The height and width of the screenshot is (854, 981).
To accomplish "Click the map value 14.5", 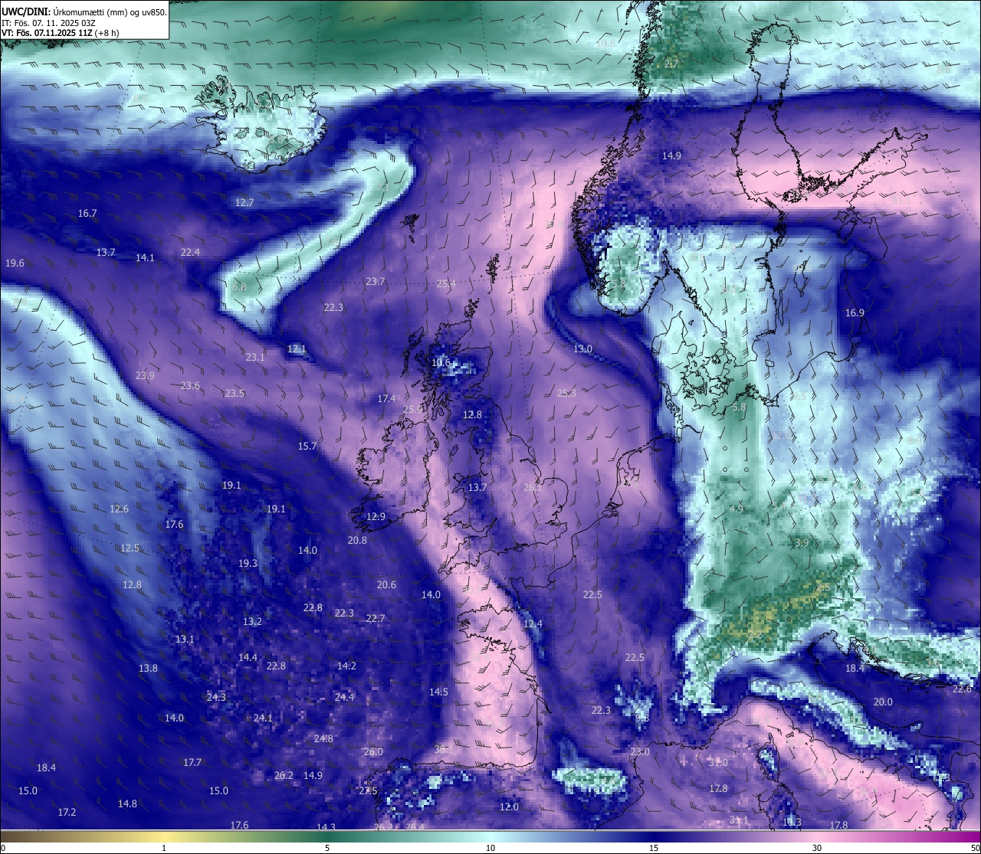I will click(x=438, y=692).
